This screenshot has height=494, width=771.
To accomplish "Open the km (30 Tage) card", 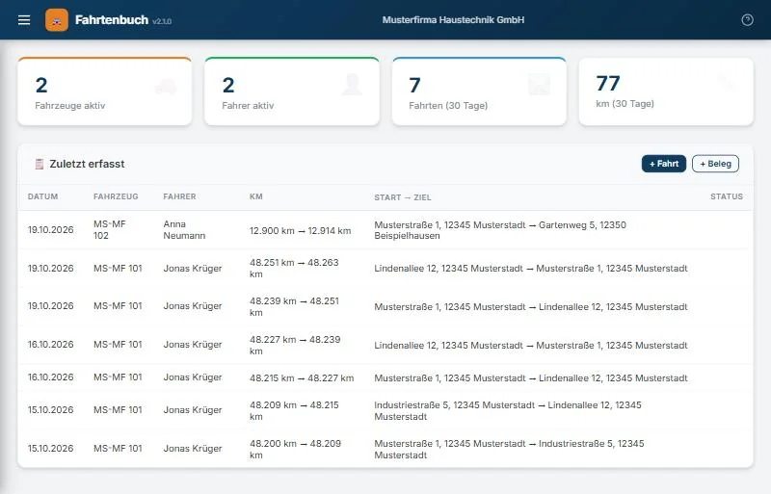I will pos(666,91).
